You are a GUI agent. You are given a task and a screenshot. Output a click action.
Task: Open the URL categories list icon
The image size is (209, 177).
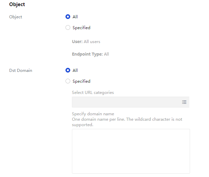click(x=184, y=102)
